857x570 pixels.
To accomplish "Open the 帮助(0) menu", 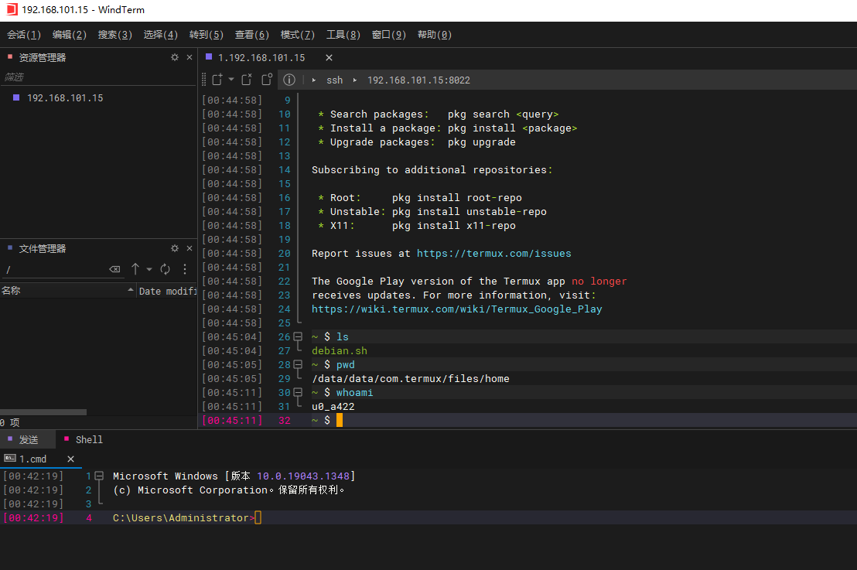I will (x=435, y=35).
